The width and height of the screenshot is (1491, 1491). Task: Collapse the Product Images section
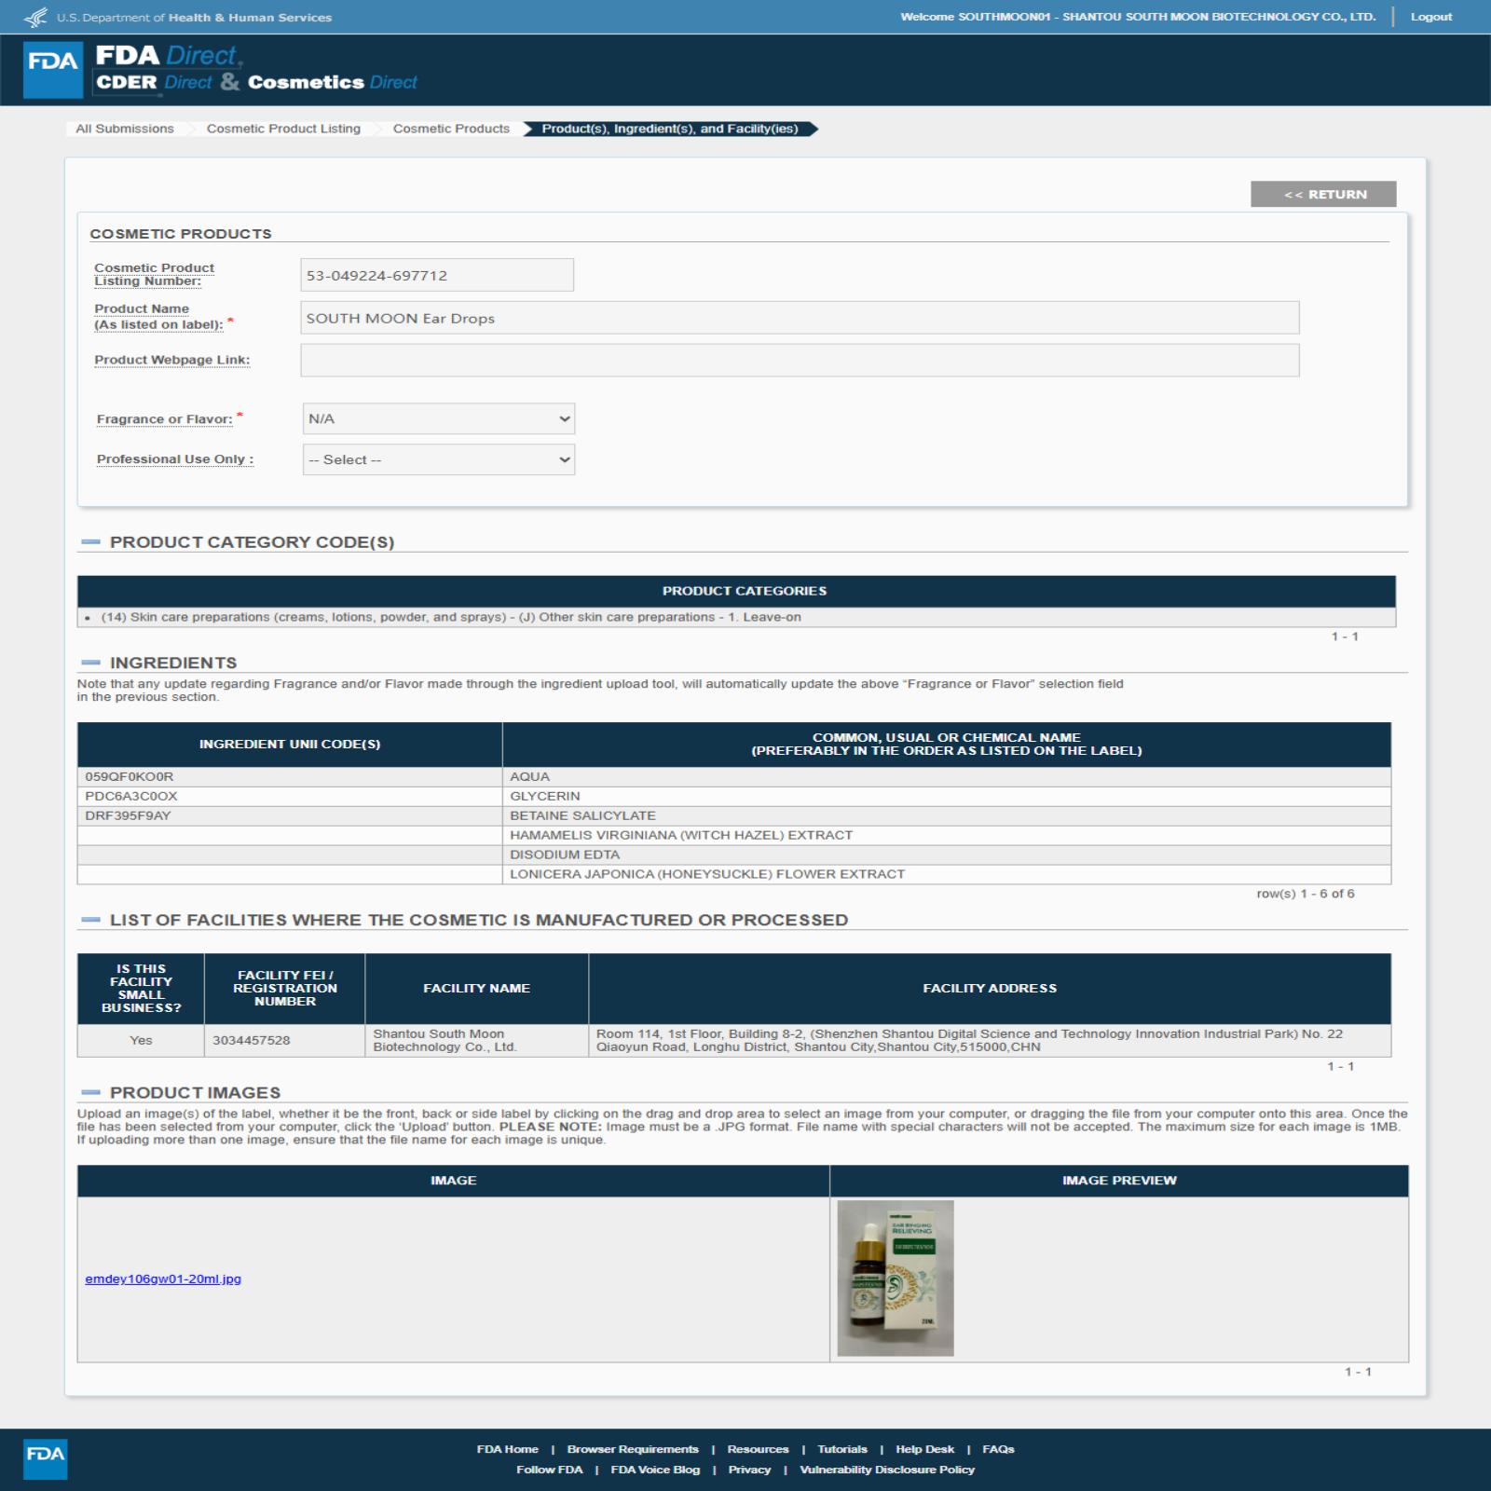[90, 1092]
